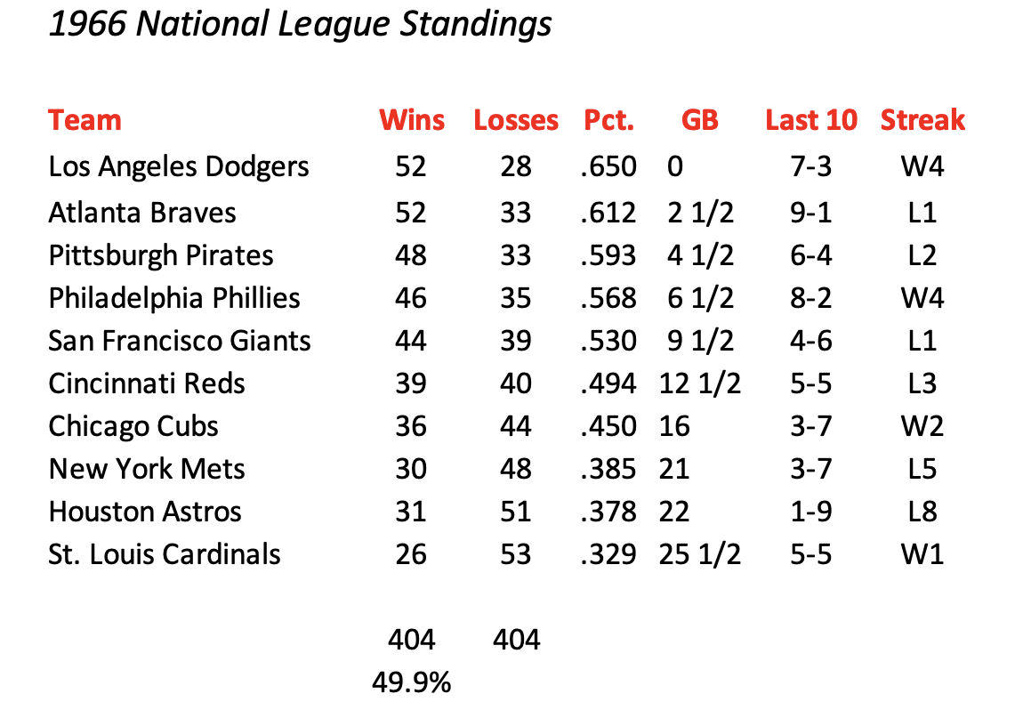The width and height of the screenshot is (1023, 710).
Task: Select the Los Angeles Dodgers team name
Action: point(179,167)
